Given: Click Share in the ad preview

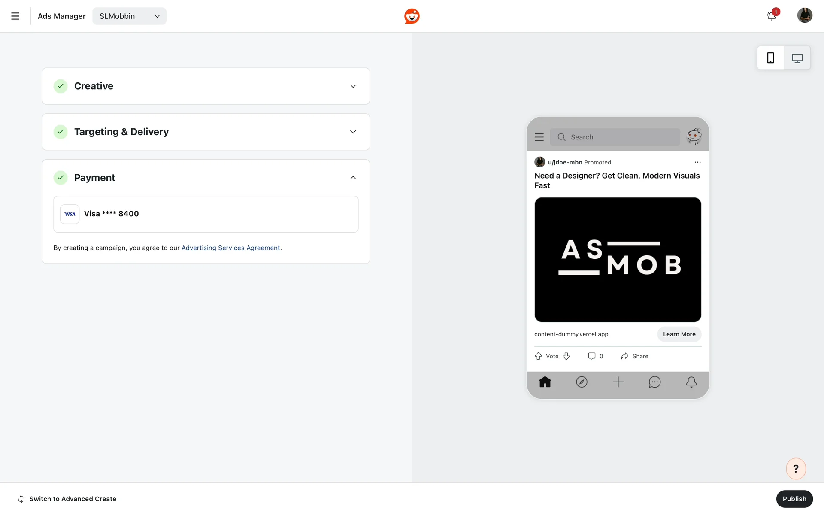Looking at the screenshot, I should tap(634, 356).
